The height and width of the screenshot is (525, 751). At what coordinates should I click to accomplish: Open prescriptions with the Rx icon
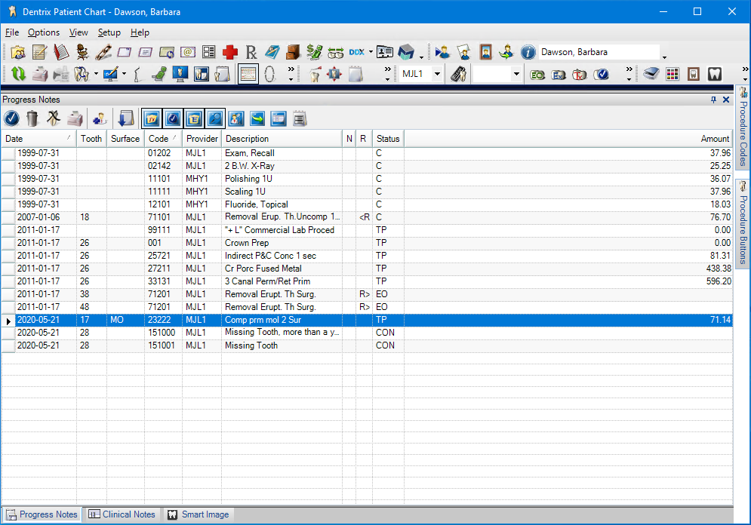tap(251, 52)
